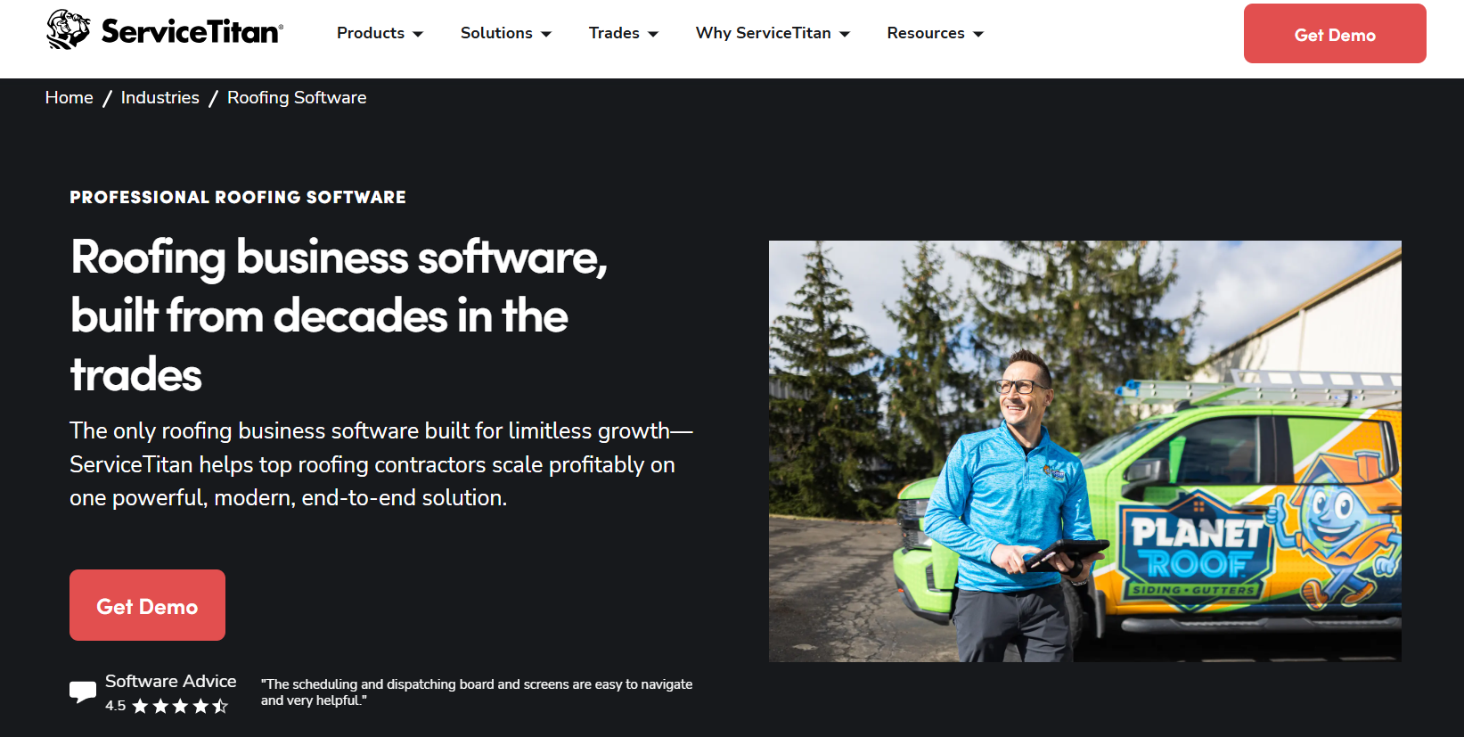Click the Resources caret arrow

point(978,34)
